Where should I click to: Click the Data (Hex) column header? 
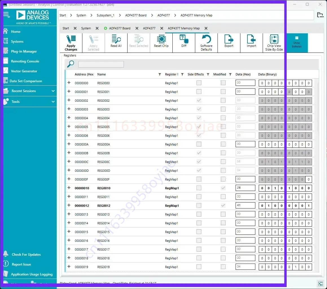coord(243,74)
